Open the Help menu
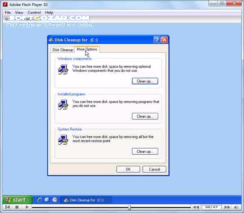Image resolution: width=244 pixels, height=213 pixels. click(x=49, y=13)
